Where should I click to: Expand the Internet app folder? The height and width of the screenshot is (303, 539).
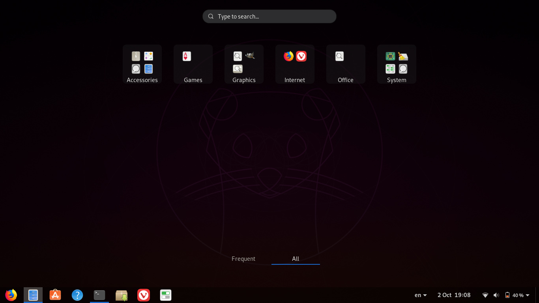tap(295, 64)
